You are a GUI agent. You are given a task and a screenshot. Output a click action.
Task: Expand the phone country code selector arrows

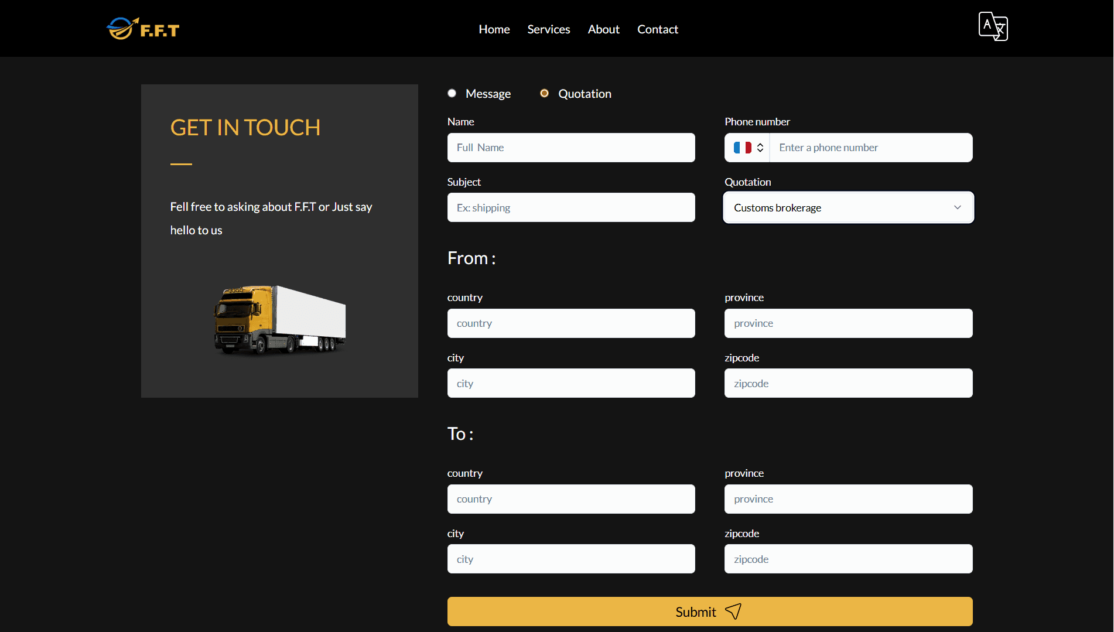point(760,148)
